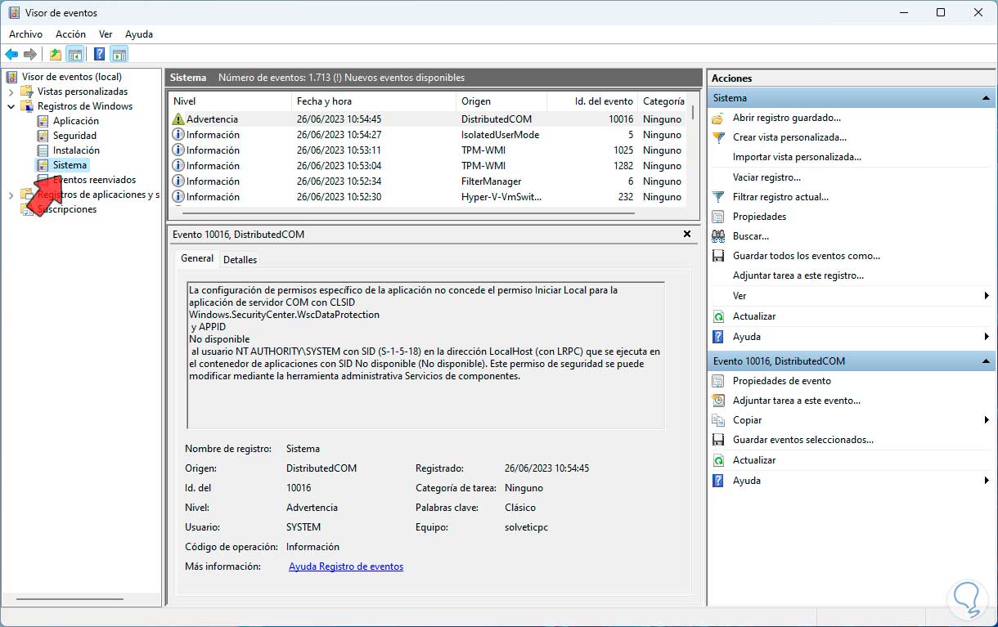Image resolution: width=998 pixels, height=627 pixels.
Task: Open the Ayuda Registro de eventos link
Action: (x=345, y=567)
